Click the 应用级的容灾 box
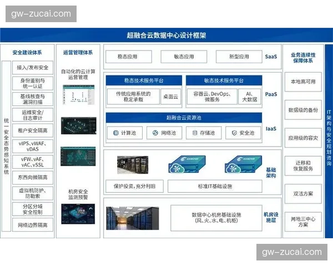 pos(303,138)
